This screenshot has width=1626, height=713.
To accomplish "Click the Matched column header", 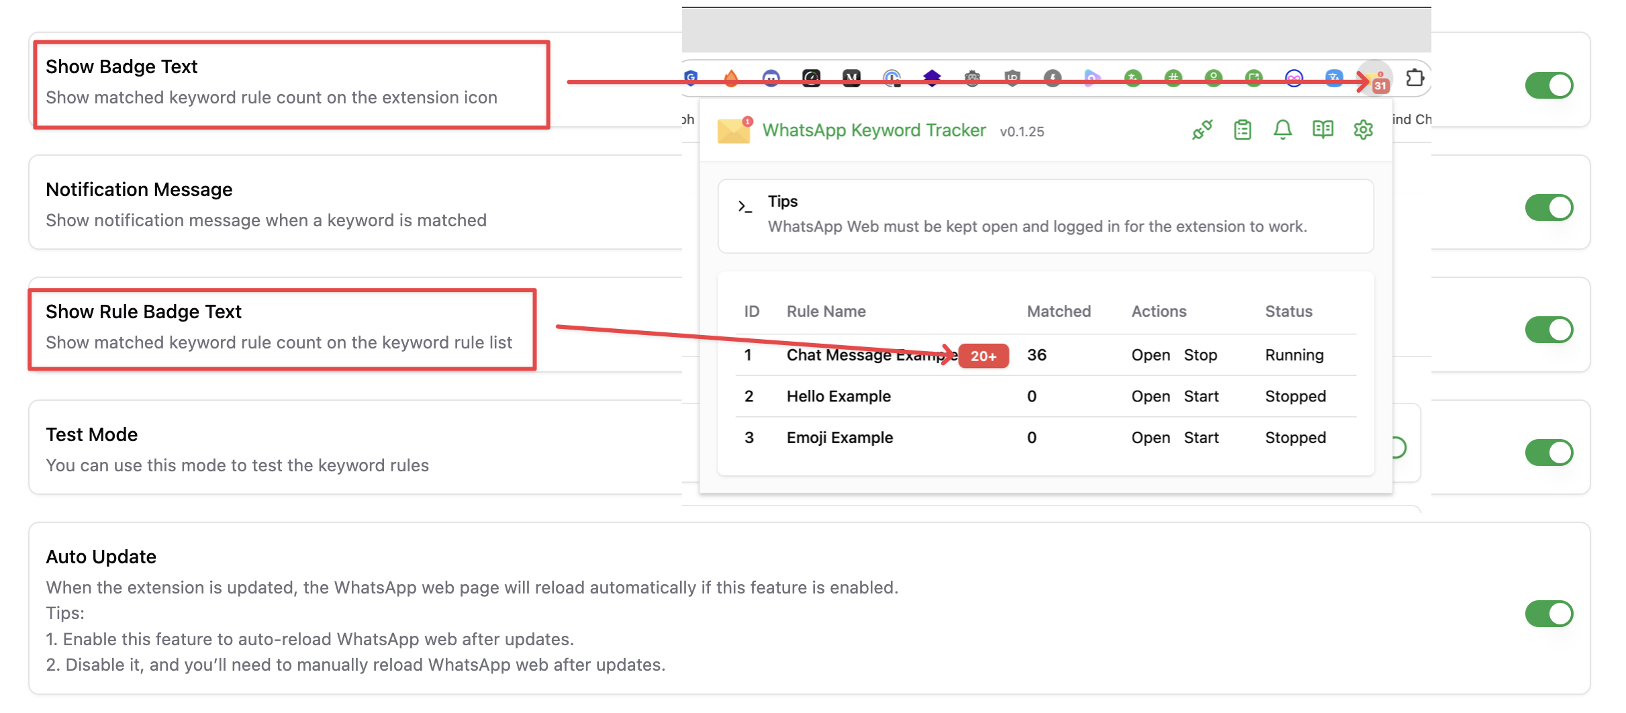I will click(x=1059, y=312).
